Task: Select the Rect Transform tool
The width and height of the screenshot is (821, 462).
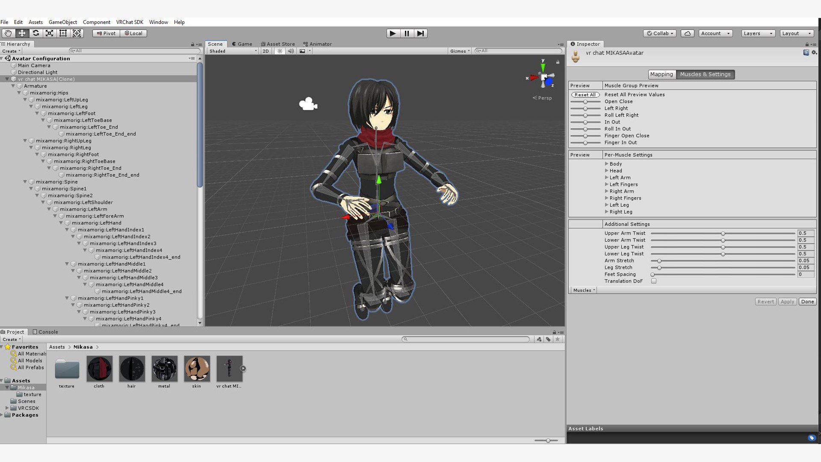Action: pos(63,33)
